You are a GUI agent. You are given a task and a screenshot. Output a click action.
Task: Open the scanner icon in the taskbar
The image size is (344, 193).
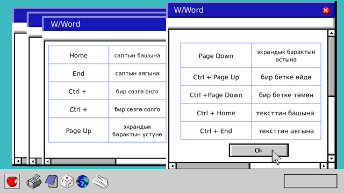point(101,181)
